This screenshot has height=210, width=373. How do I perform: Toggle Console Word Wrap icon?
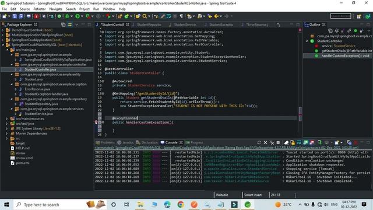coord(299,142)
